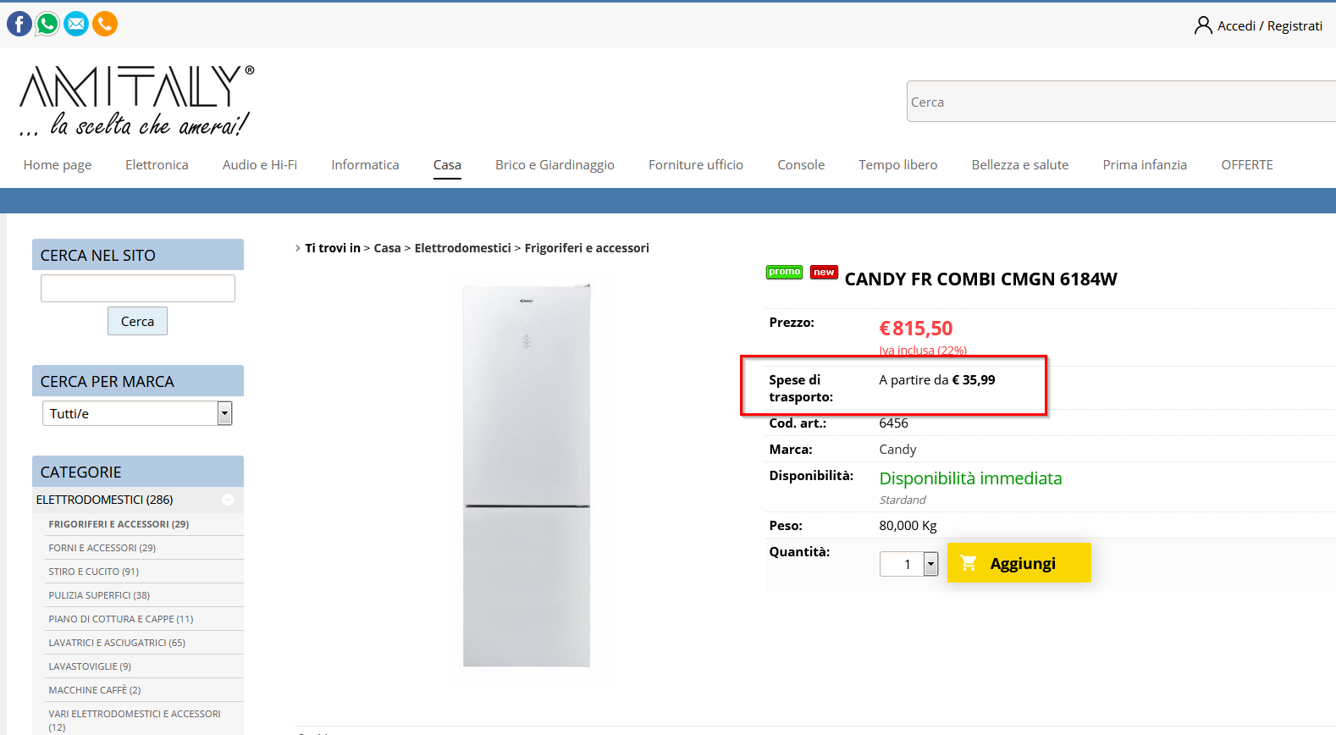Open the OFFERTE menu
Image resolution: width=1336 pixels, height=735 pixels.
click(x=1247, y=164)
